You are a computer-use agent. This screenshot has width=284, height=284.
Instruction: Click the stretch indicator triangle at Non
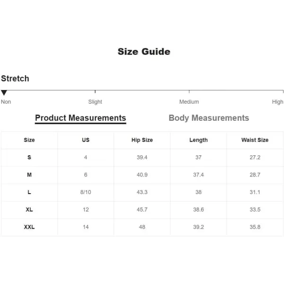coord(4,93)
